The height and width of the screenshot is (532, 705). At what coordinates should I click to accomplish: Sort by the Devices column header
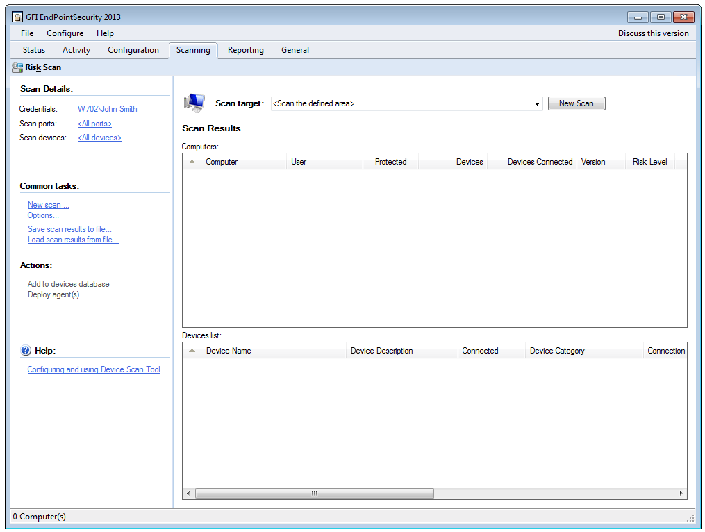[453, 161]
